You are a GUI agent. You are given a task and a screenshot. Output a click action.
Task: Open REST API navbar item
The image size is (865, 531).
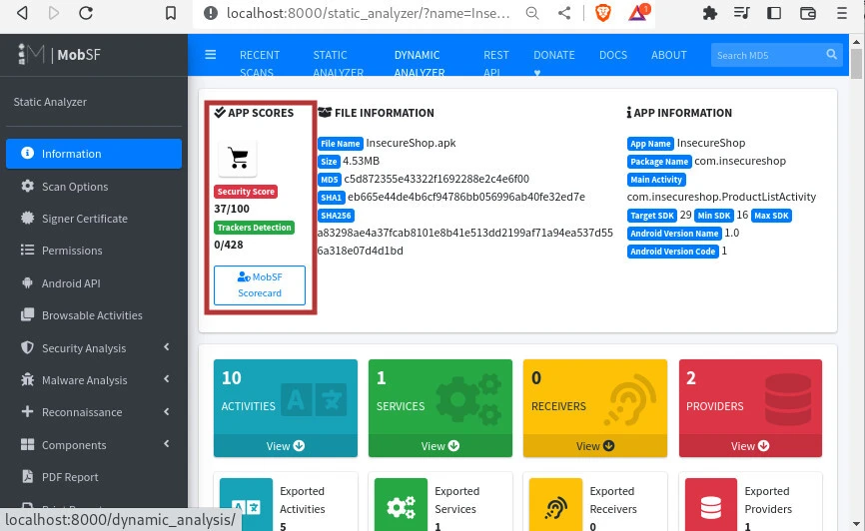click(496, 62)
